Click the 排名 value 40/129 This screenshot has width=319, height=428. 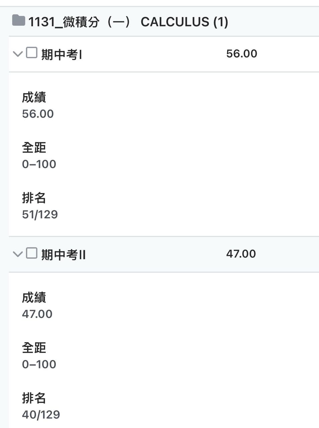(x=41, y=415)
